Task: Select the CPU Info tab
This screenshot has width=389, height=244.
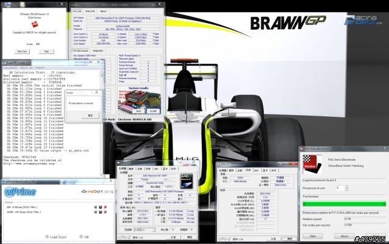Action: pos(77,11)
